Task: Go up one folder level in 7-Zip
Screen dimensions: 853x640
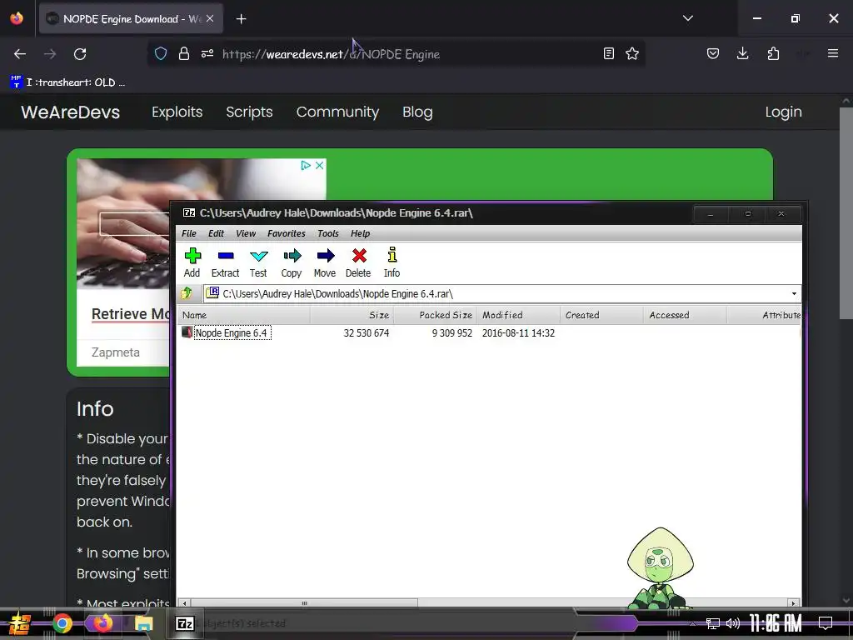Action: tap(187, 293)
